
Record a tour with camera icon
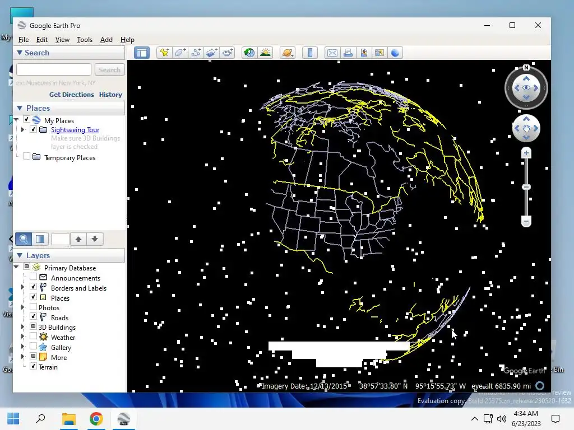coord(228,53)
